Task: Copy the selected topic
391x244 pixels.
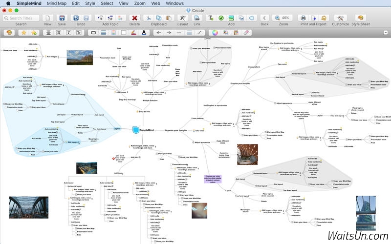Action: (x=158, y=18)
